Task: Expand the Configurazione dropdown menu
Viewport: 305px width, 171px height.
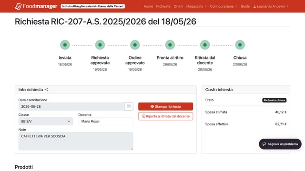Action: [x=224, y=6]
